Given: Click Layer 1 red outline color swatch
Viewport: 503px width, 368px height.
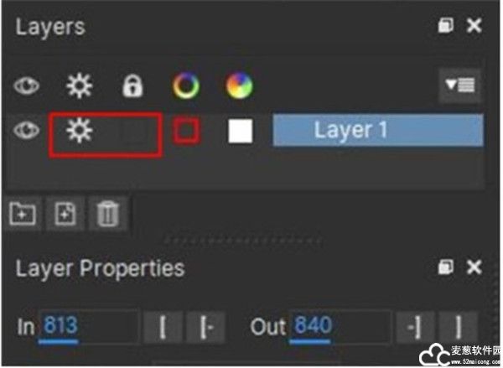Looking at the screenshot, I should click(186, 131).
